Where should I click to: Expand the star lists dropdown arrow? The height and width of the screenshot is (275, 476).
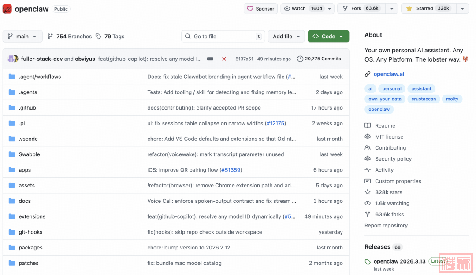pyautogui.click(x=462, y=8)
